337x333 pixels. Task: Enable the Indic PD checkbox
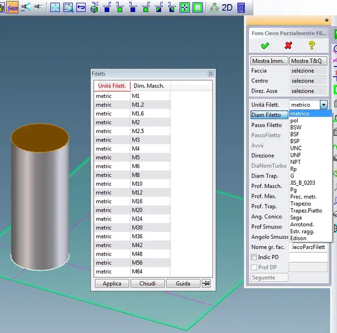254,257
